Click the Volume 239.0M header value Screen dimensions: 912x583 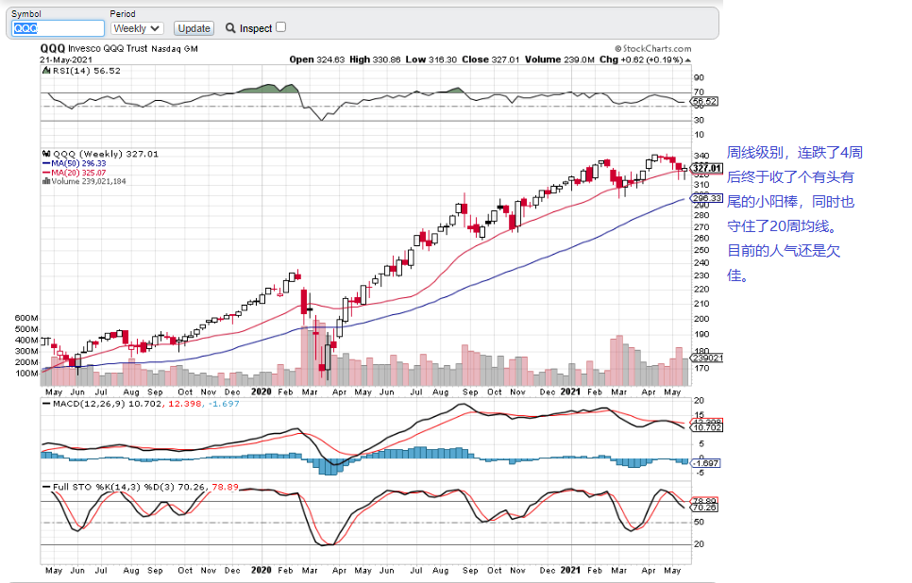pyautogui.click(x=560, y=59)
